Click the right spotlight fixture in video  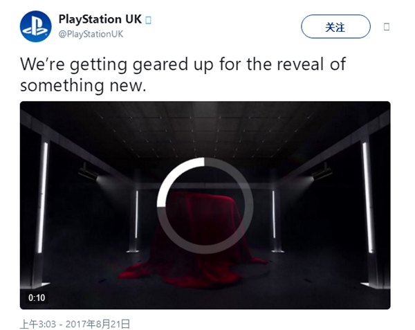point(322,171)
